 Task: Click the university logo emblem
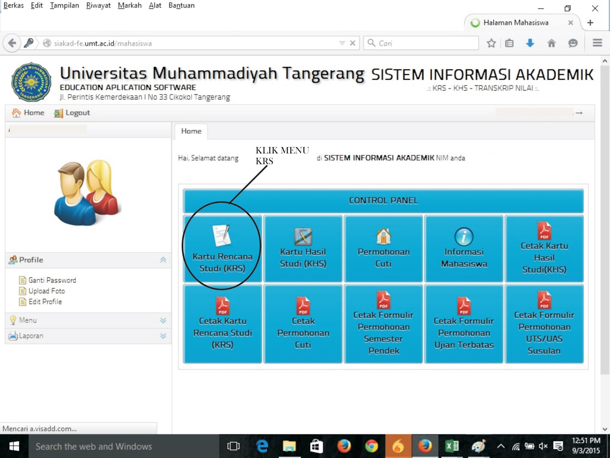(x=31, y=82)
